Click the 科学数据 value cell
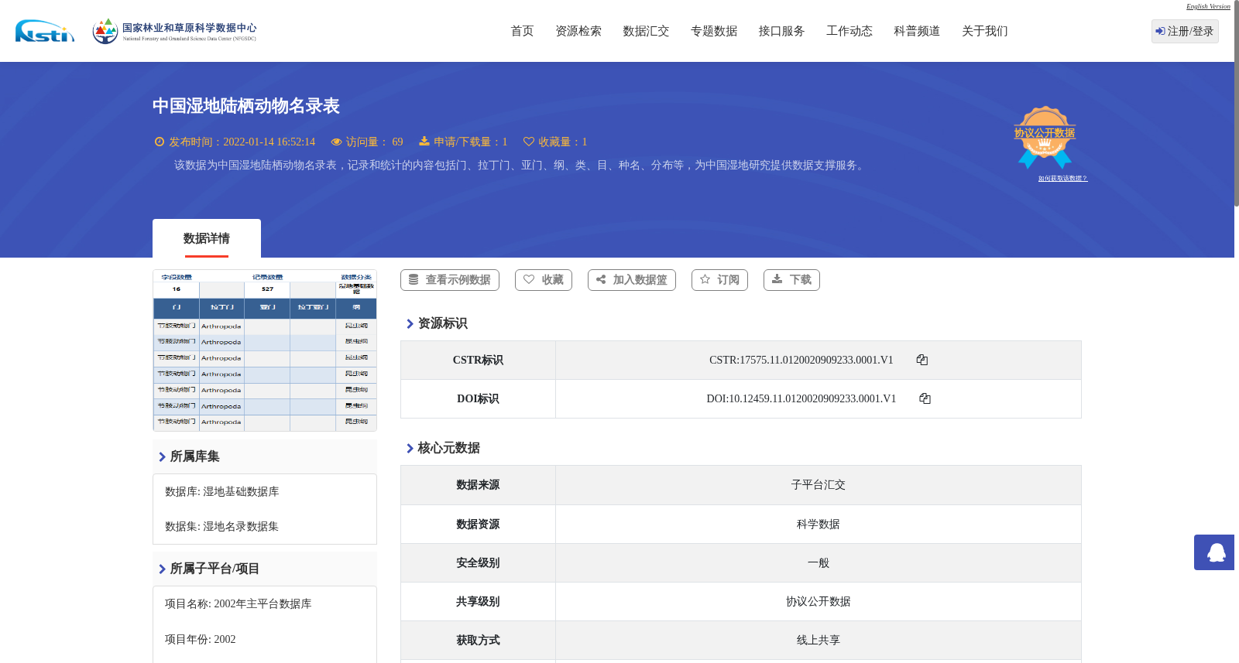This screenshot has width=1239, height=663. [819, 524]
